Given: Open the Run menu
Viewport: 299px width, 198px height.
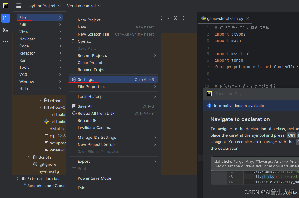Looking at the screenshot, I should [x=40, y=60].
